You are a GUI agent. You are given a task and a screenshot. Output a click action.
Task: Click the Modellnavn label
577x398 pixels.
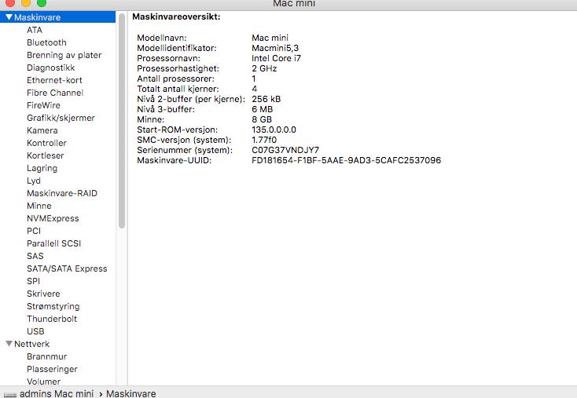(162, 38)
